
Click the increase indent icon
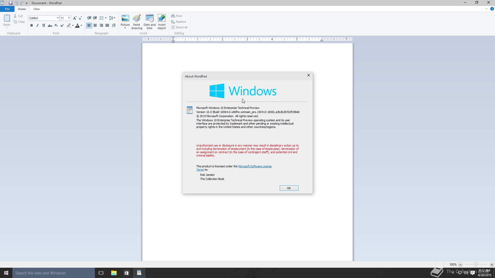tap(95, 18)
